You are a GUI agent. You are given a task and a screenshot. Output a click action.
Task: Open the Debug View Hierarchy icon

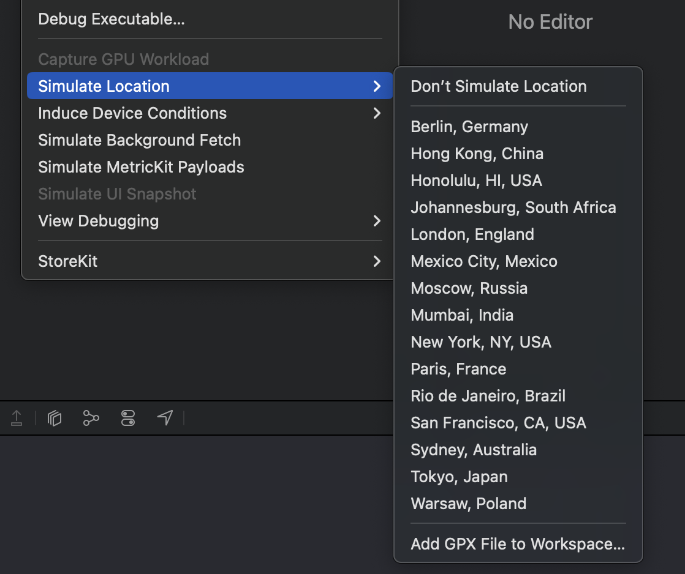55,418
